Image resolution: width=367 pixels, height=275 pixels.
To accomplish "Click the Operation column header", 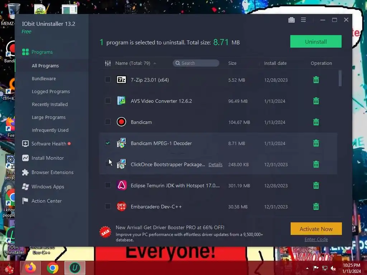I will click(321, 63).
